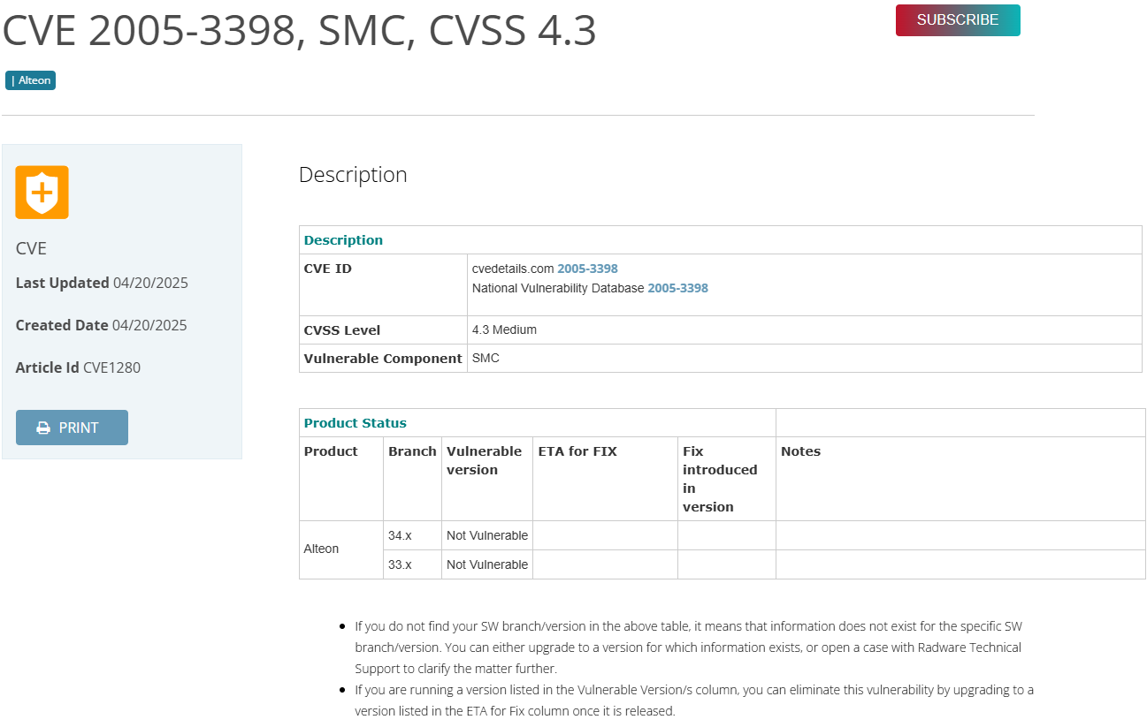Click the second bullet about Vulnerable Version/s column
Screen dimensions: 1147x727
coord(694,700)
